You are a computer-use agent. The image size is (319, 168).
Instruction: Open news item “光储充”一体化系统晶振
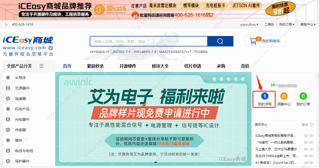tap(275, 142)
